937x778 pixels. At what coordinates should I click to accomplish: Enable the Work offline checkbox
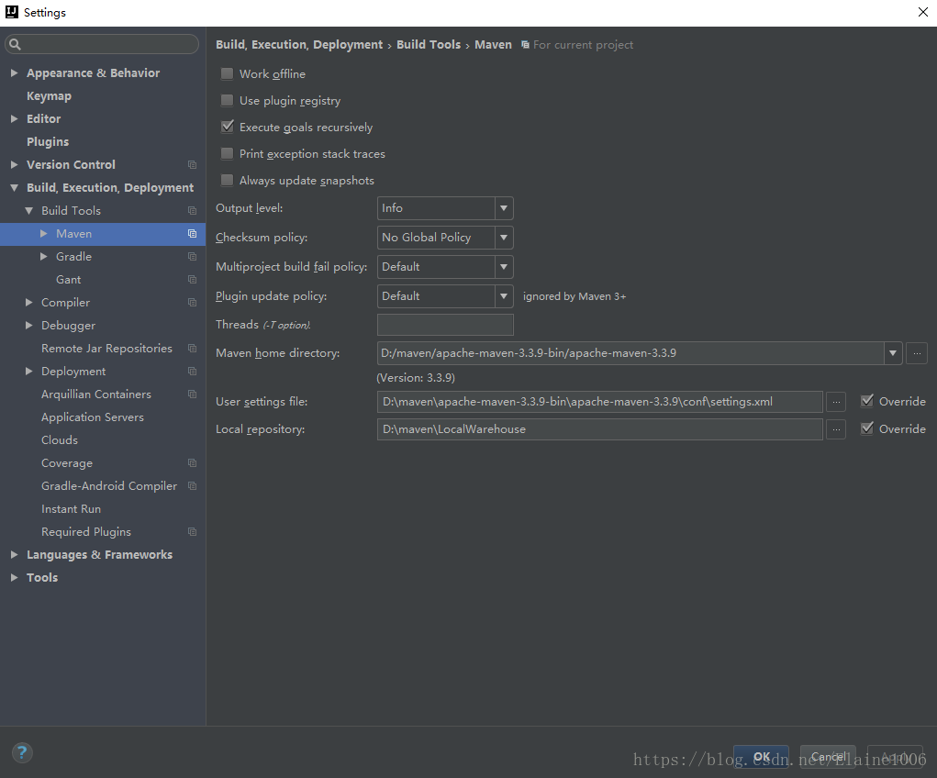(227, 73)
